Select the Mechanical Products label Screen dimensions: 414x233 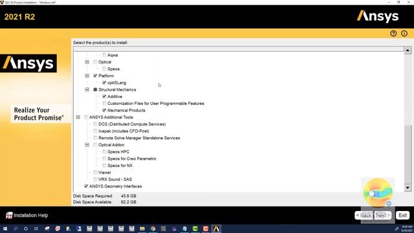click(x=126, y=110)
